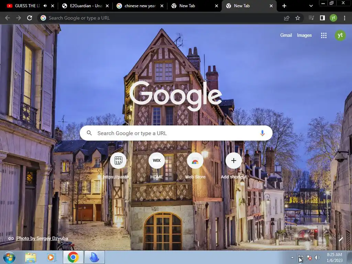Screen dimensions: 352x264
Task: Customize this page with the pencil icon
Action: pos(341,239)
